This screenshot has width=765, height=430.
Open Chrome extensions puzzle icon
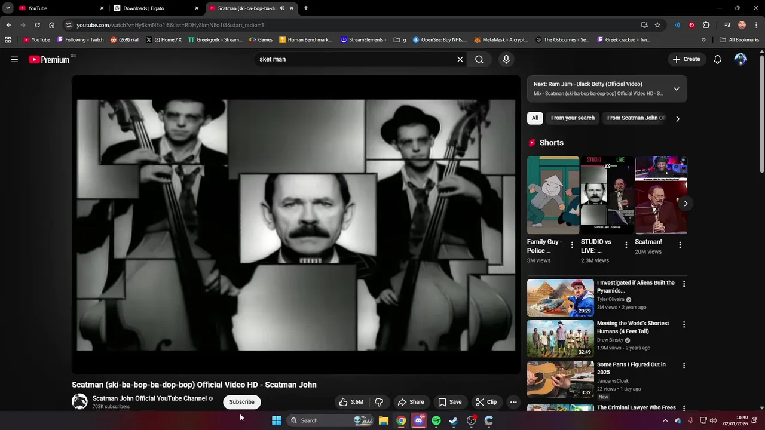[x=706, y=25]
